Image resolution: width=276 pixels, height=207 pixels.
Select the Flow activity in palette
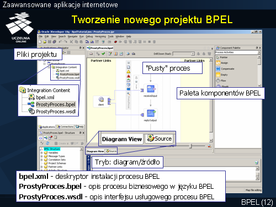221,81
